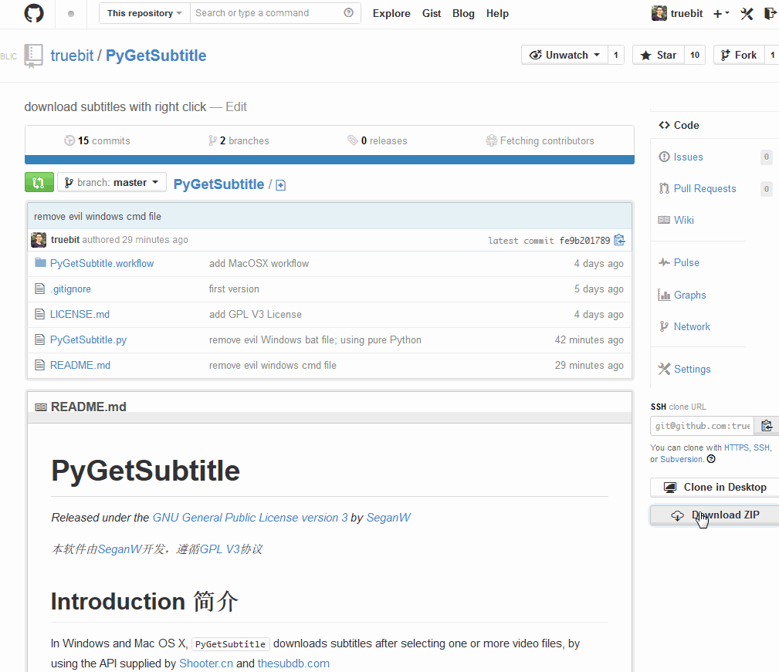Edit the repository description
This screenshot has height=672, width=779.
pyautogui.click(x=236, y=106)
